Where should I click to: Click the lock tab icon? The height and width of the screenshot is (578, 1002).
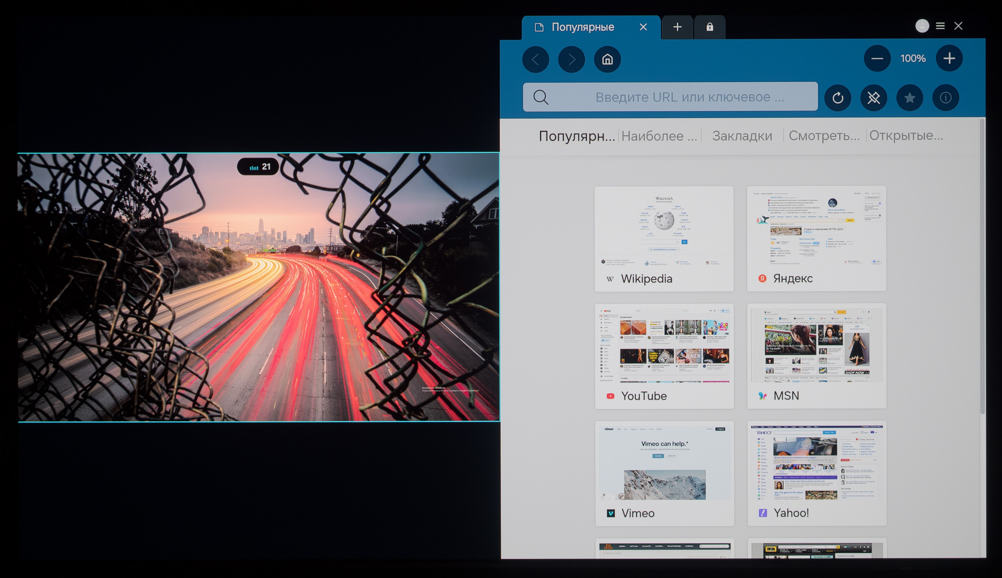(709, 27)
